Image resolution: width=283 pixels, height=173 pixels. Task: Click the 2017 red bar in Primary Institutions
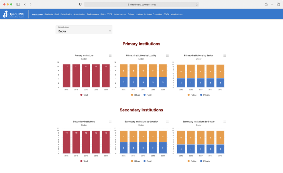tap(86, 76)
